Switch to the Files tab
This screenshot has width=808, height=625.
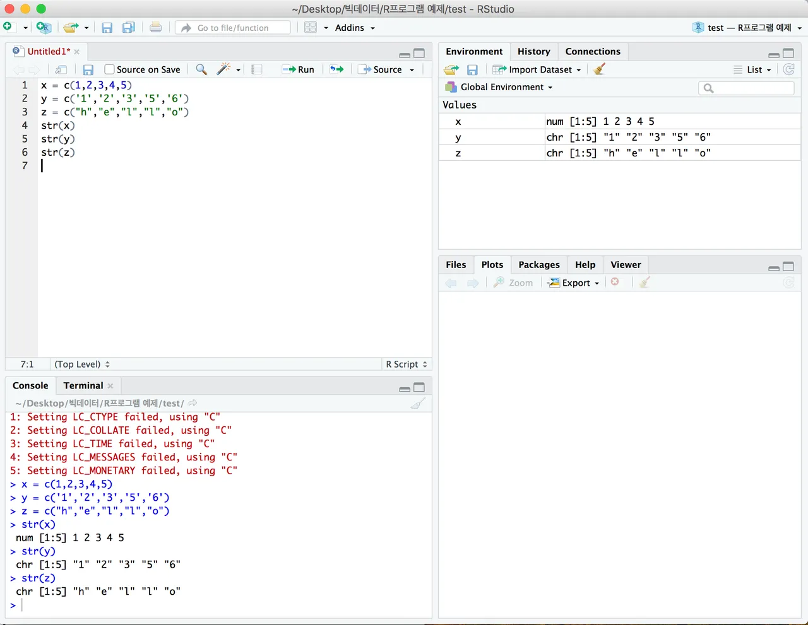pyautogui.click(x=456, y=265)
